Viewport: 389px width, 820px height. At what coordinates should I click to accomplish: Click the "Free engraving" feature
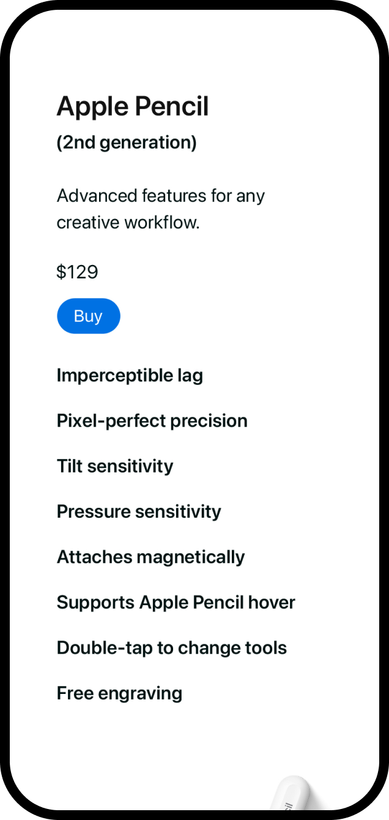tap(119, 693)
